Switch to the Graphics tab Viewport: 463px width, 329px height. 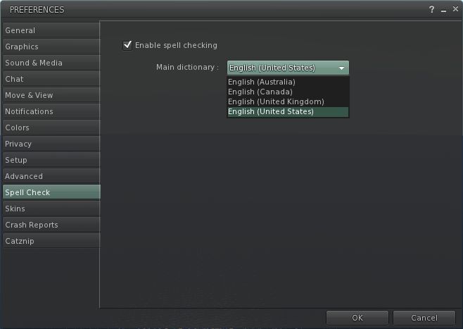coord(51,46)
